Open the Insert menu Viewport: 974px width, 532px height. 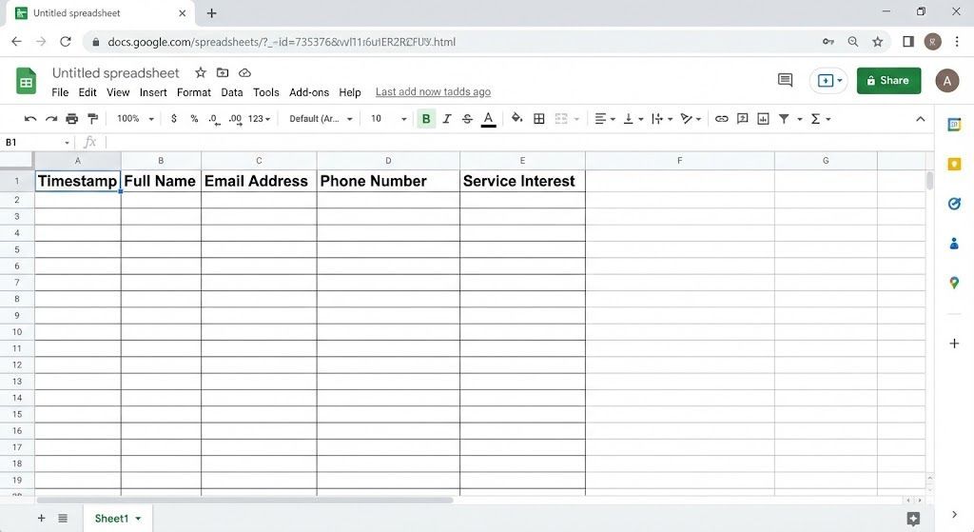tap(153, 92)
